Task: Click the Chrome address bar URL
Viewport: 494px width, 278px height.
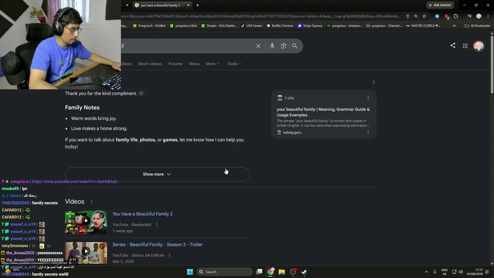Action: click(261, 16)
